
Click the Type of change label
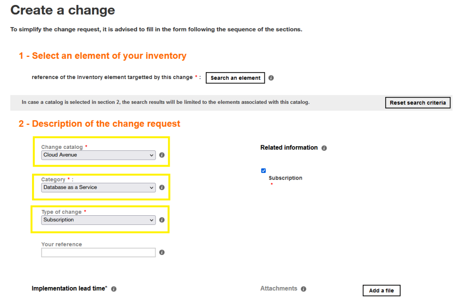point(61,212)
